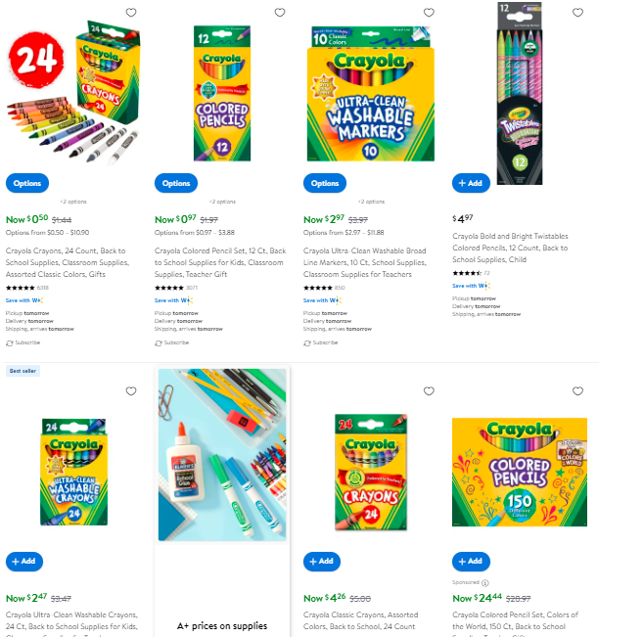Click Subscribe icon under Washable Markers

(307, 343)
